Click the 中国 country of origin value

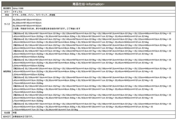pyautogui.click(x=15, y=113)
